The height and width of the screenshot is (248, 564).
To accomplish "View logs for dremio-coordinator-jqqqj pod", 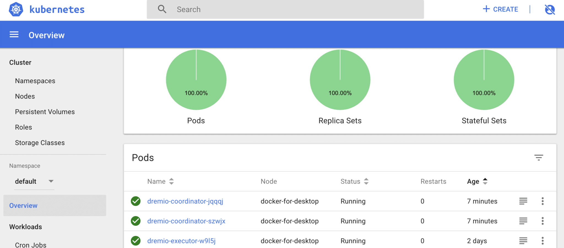I will pyautogui.click(x=523, y=201).
